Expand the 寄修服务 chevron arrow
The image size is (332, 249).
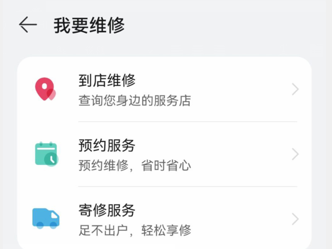[295, 219]
